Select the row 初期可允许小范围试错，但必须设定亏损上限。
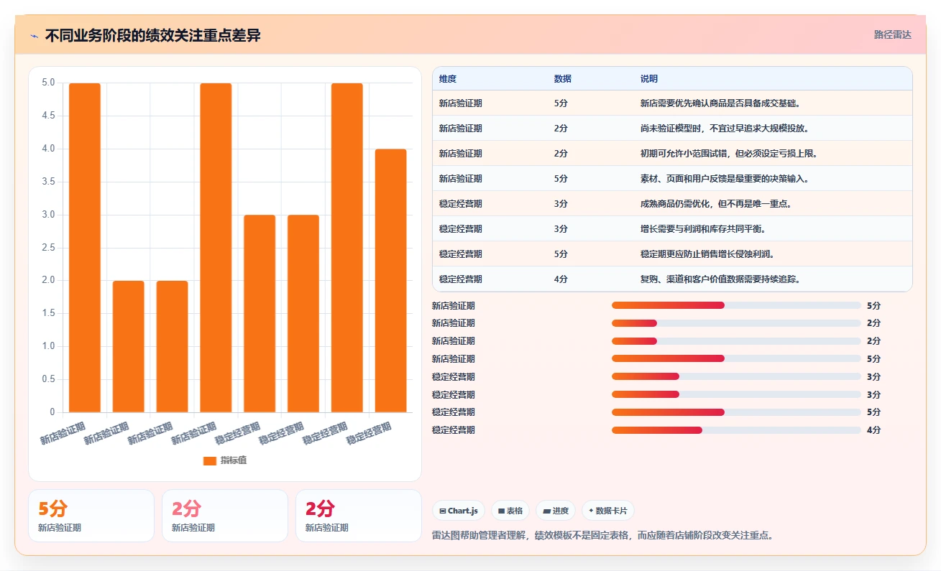The height and width of the screenshot is (571, 941). point(672,153)
